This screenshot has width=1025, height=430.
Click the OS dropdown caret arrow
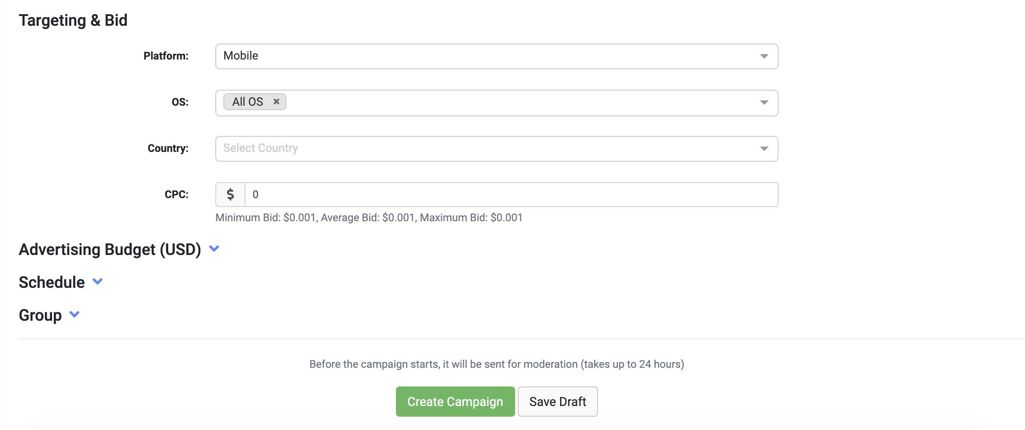[764, 103]
